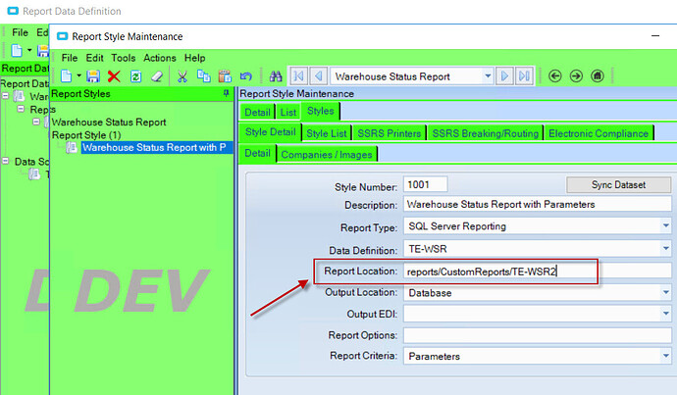Image resolution: width=677 pixels, height=395 pixels.
Task: Open the SSRS Printers tab
Action: coord(389,133)
